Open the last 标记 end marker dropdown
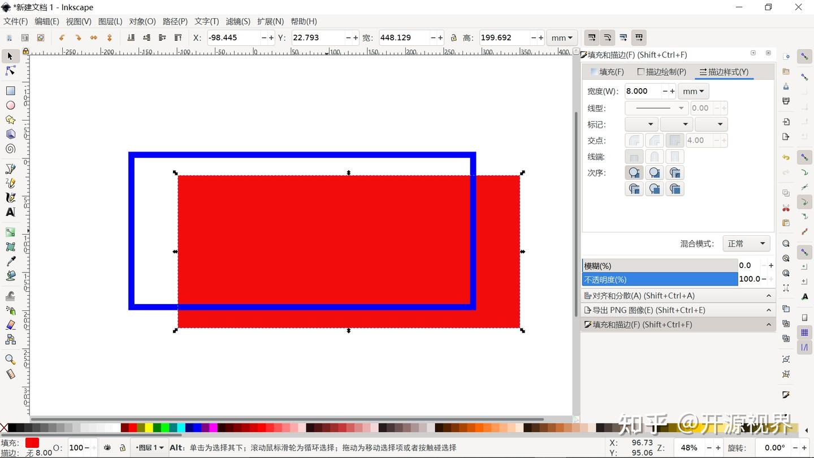Viewport: 814px width, 458px height. [711, 124]
